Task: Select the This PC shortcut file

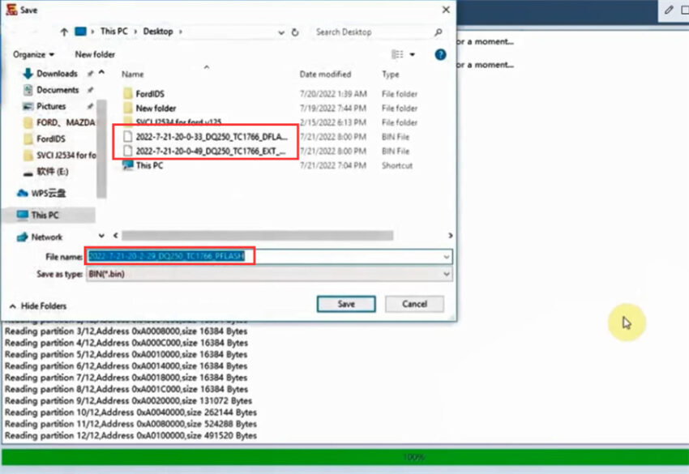Action: click(149, 165)
